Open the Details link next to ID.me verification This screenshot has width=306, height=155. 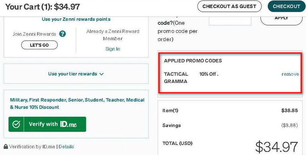pos(66,147)
